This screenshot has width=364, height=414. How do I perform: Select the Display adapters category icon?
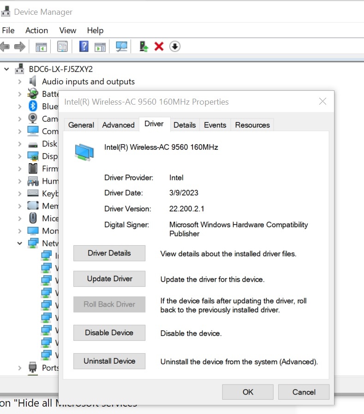tap(33, 156)
